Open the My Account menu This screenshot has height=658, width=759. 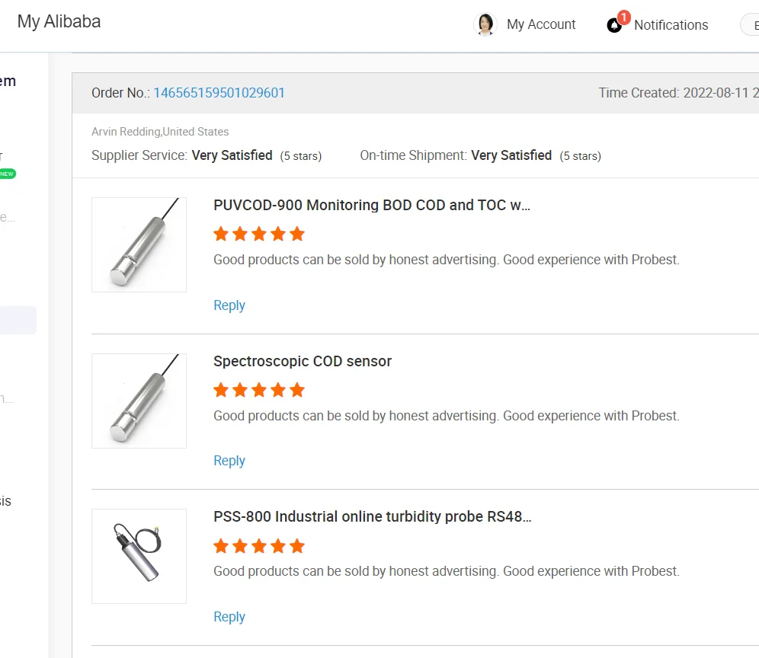[x=541, y=24]
